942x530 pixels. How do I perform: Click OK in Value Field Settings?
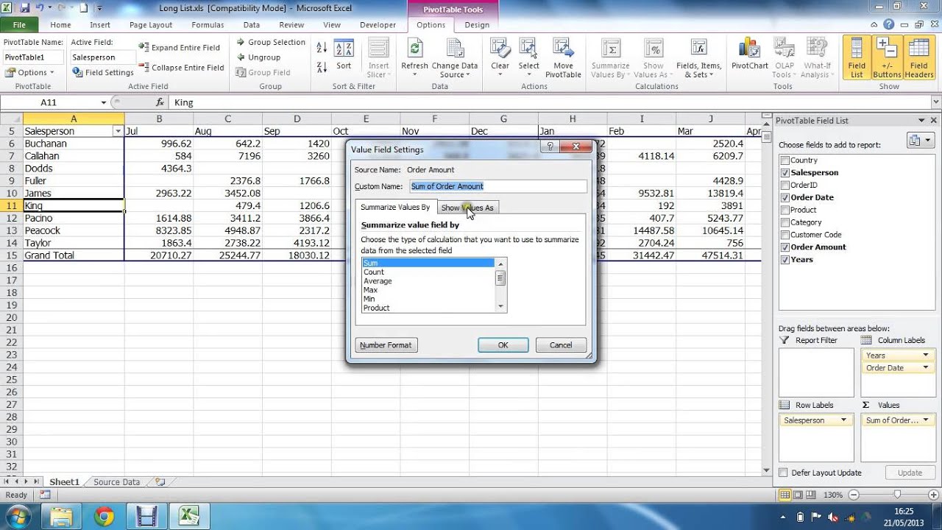503,345
